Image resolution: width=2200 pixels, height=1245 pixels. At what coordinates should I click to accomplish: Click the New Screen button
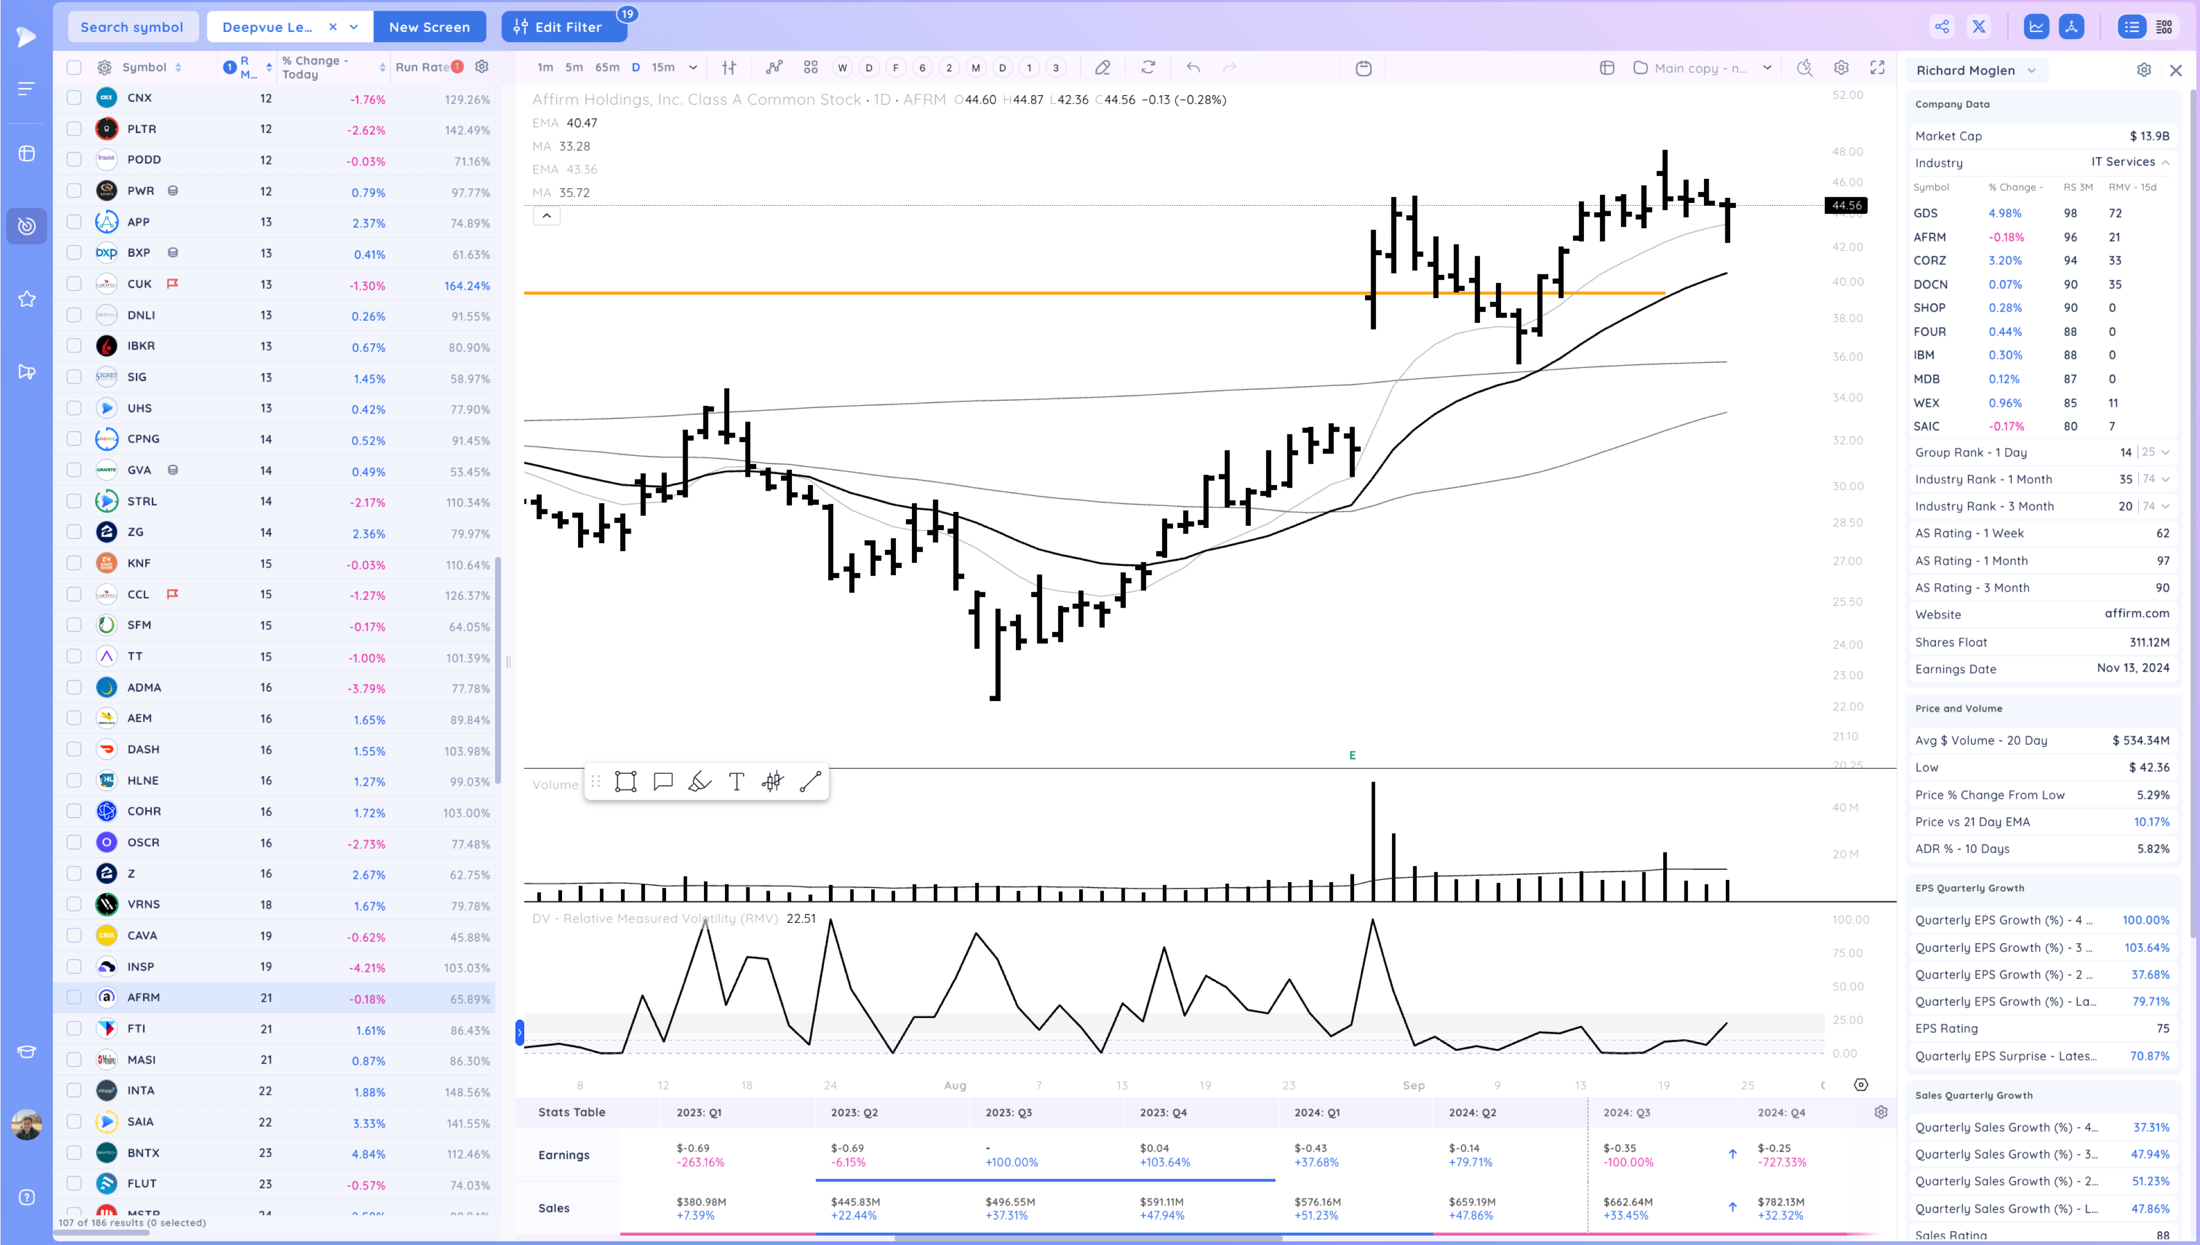tap(430, 26)
